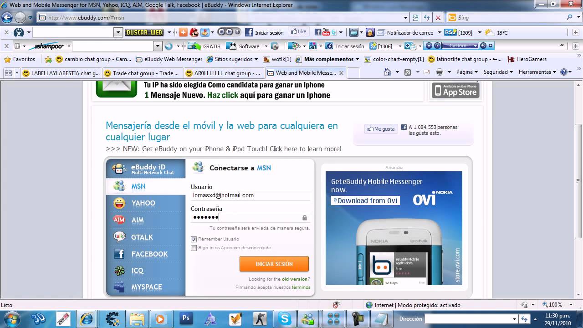Open the Página menu dropdown
This screenshot has width=583, height=328.
[467, 72]
